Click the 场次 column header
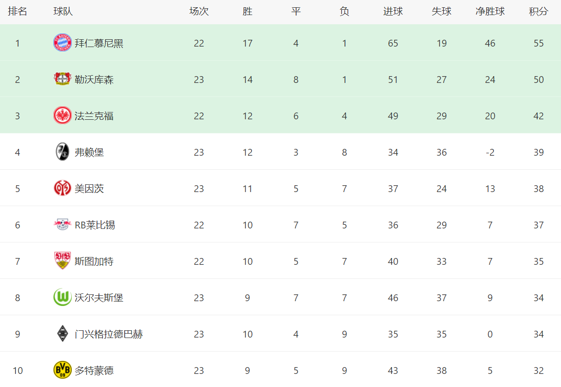561x387 pixels. click(199, 12)
